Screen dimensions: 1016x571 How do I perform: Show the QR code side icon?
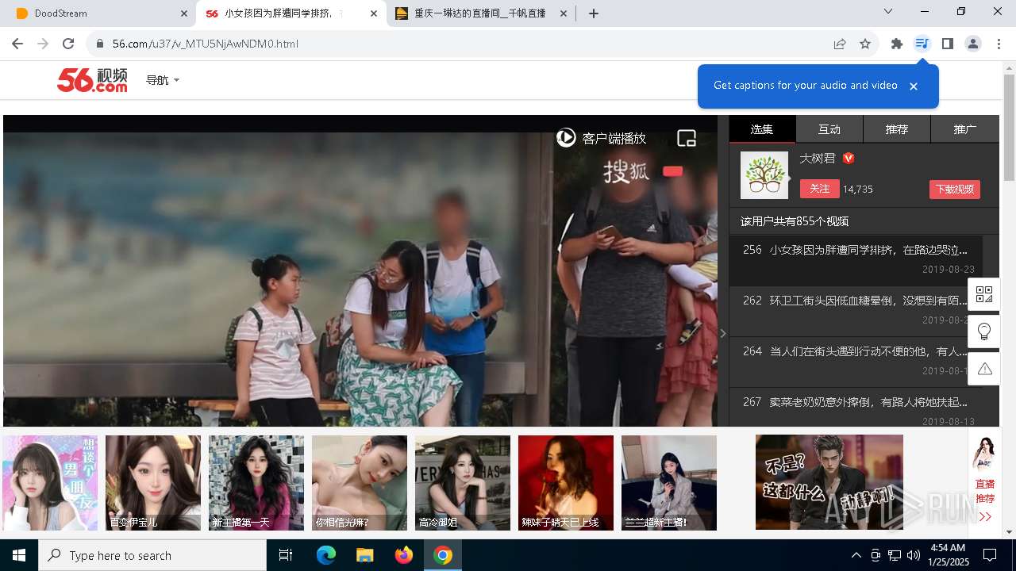pyautogui.click(x=984, y=294)
